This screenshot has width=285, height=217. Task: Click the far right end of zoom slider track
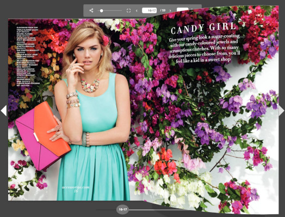click(121, 11)
